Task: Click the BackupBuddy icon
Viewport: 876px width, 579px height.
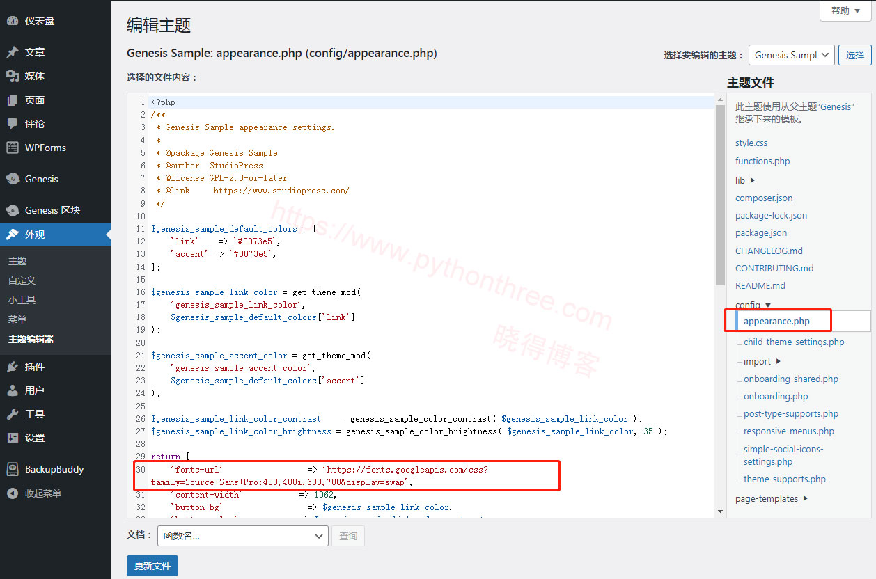Action: pyautogui.click(x=13, y=469)
